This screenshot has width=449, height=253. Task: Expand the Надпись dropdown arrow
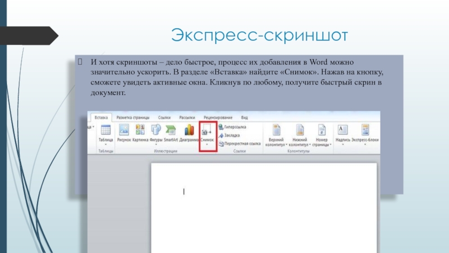(x=343, y=144)
